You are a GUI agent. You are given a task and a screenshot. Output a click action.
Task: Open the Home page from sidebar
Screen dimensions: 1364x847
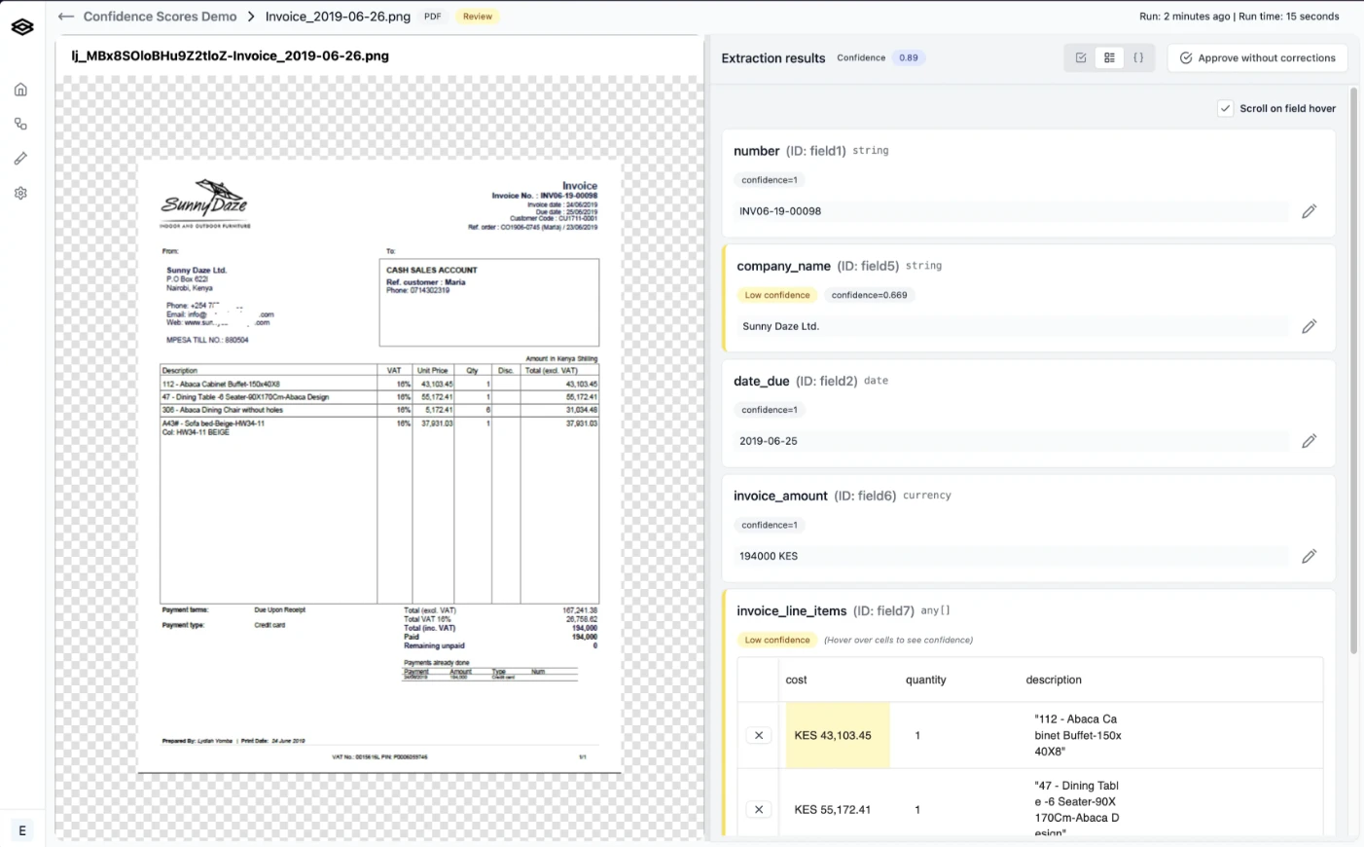click(20, 90)
